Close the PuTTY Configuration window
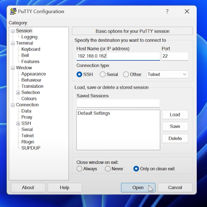This screenshot has width=207, height=207. click(x=187, y=11)
